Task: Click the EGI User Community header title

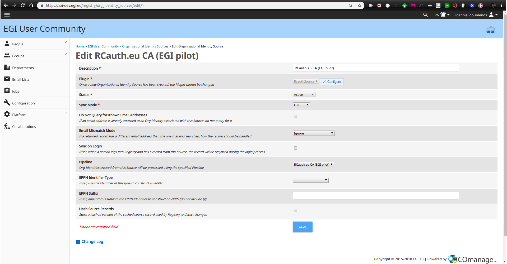Action: (45, 28)
